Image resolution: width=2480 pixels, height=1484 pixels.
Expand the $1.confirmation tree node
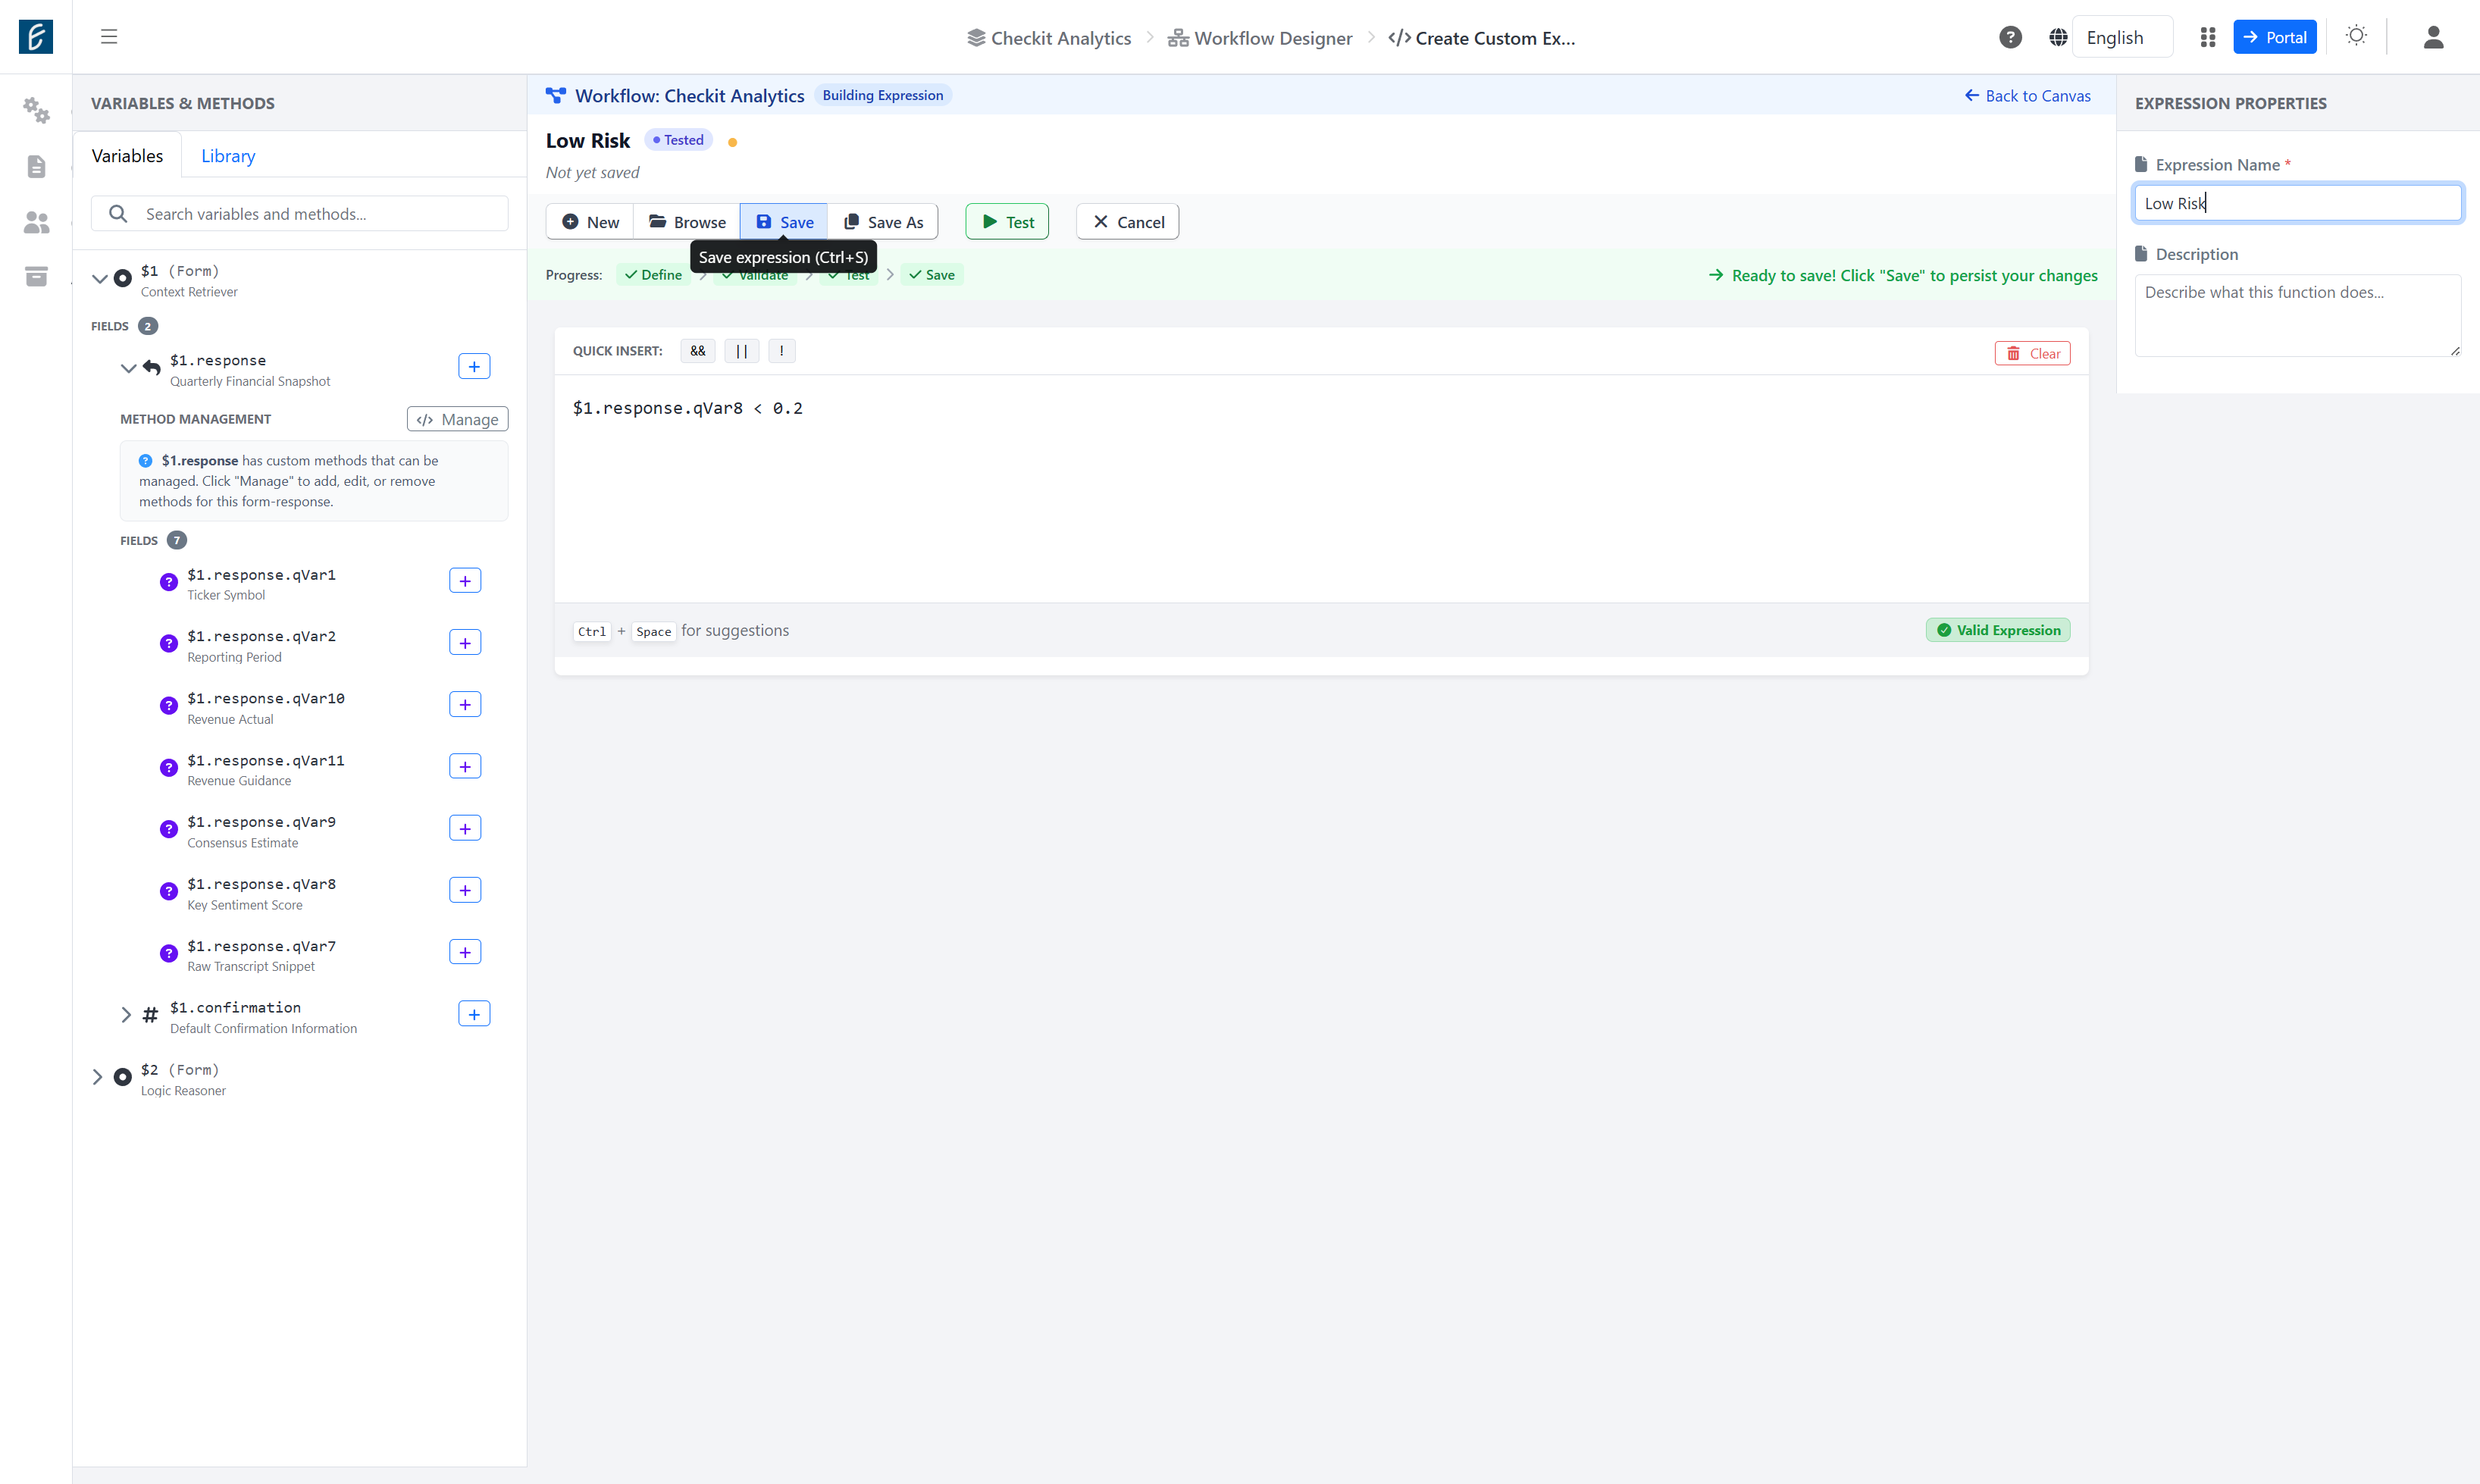(126, 1015)
